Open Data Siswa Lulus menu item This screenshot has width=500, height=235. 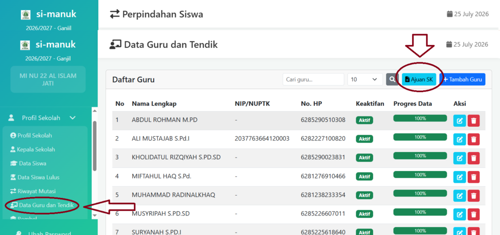tap(35, 177)
